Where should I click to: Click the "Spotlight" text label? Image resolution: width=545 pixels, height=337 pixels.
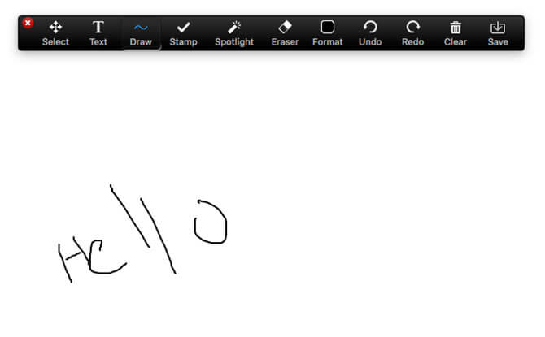[x=234, y=42]
